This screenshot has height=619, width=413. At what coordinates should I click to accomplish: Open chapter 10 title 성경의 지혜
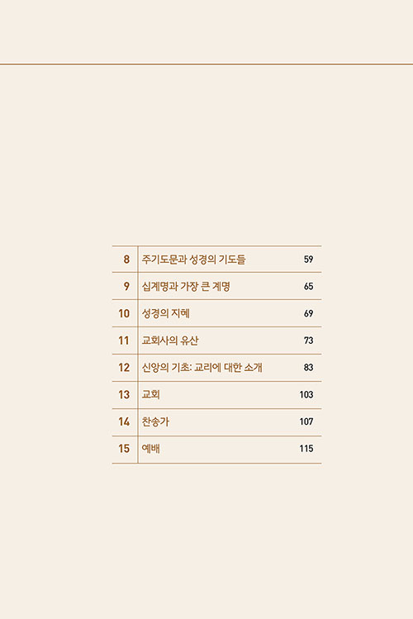point(166,313)
